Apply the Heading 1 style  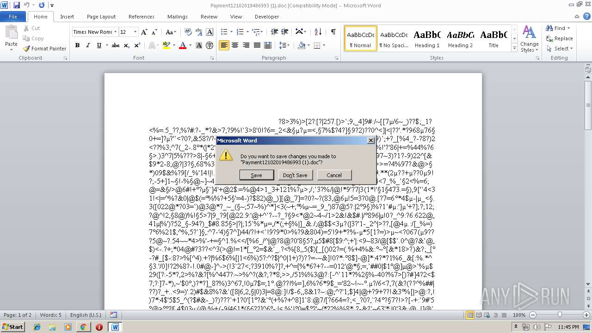point(427,38)
